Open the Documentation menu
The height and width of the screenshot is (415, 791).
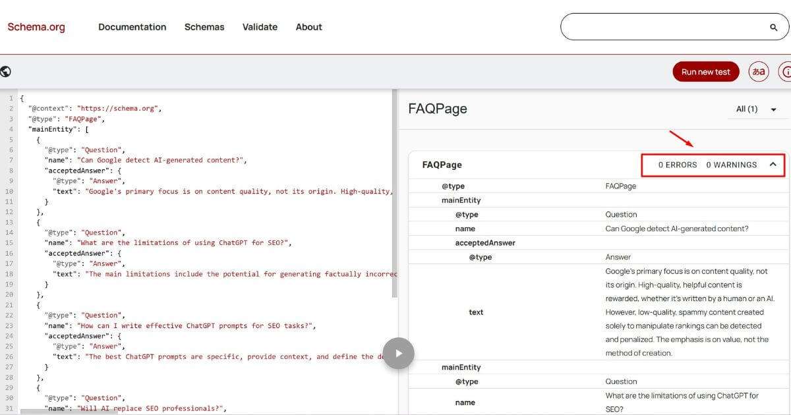(x=132, y=27)
